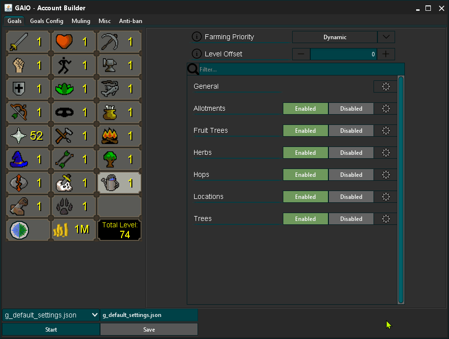Screen dimensions: 449x339
Task: Select the Firemaking campfire skill icon
Action: 110,136
